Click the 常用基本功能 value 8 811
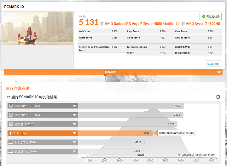227x166 pixels. click(211, 47)
